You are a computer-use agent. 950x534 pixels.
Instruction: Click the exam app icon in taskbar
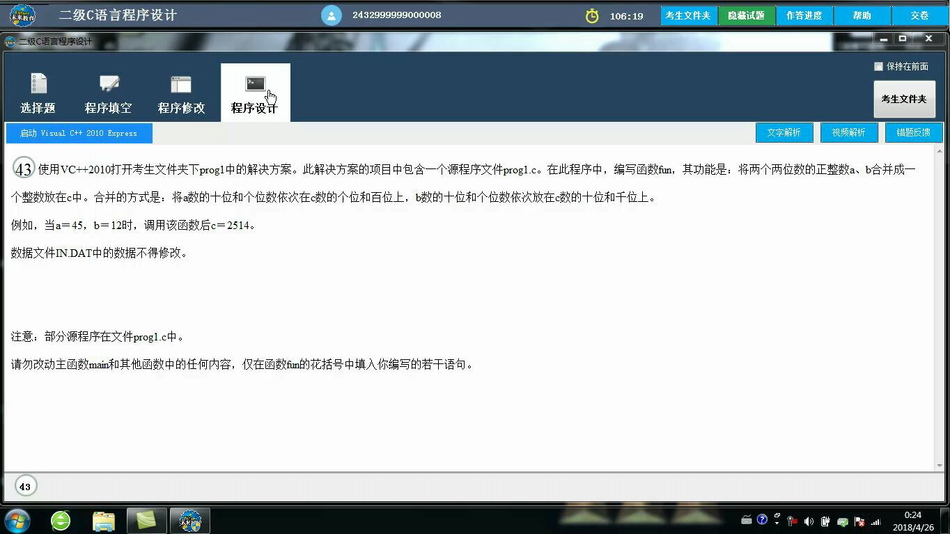[190, 521]
